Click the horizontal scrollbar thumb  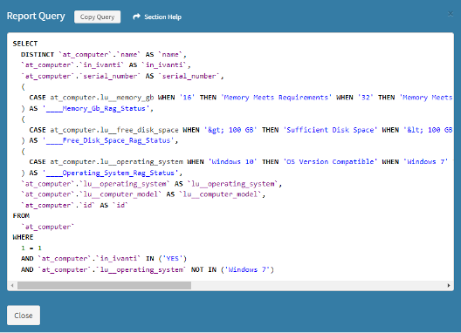tap(104, 285)
